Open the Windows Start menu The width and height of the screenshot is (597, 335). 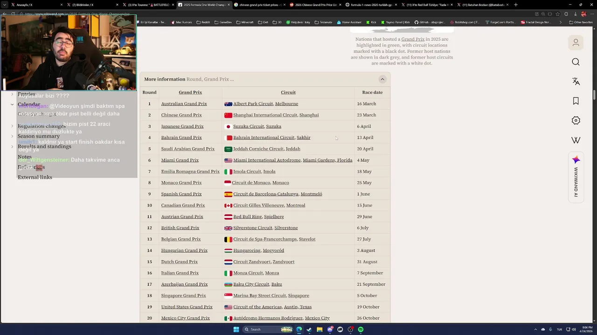(236, 329)
